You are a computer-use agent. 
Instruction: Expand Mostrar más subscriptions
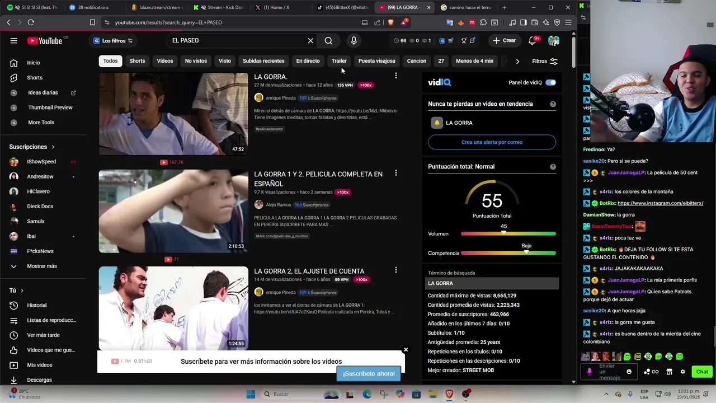(x=42, y=266)
